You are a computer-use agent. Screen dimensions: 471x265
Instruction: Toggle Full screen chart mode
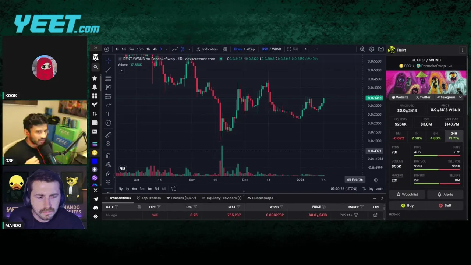(293, 49)
